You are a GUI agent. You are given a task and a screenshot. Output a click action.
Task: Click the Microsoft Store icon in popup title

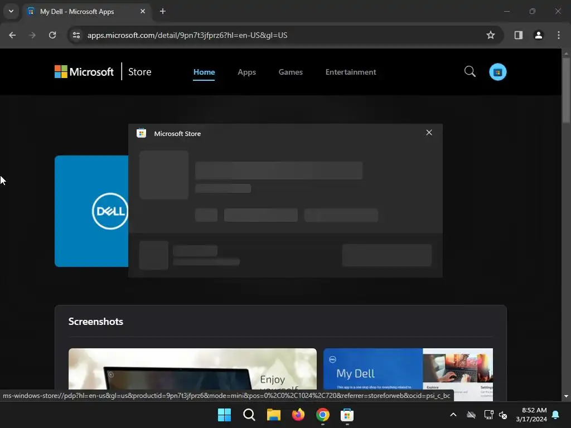pyautogui.click(x=141, y=133)
